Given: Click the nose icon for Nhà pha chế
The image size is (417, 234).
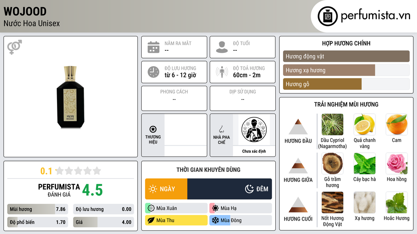Looking at the screenshot, I should pos(221,129).
